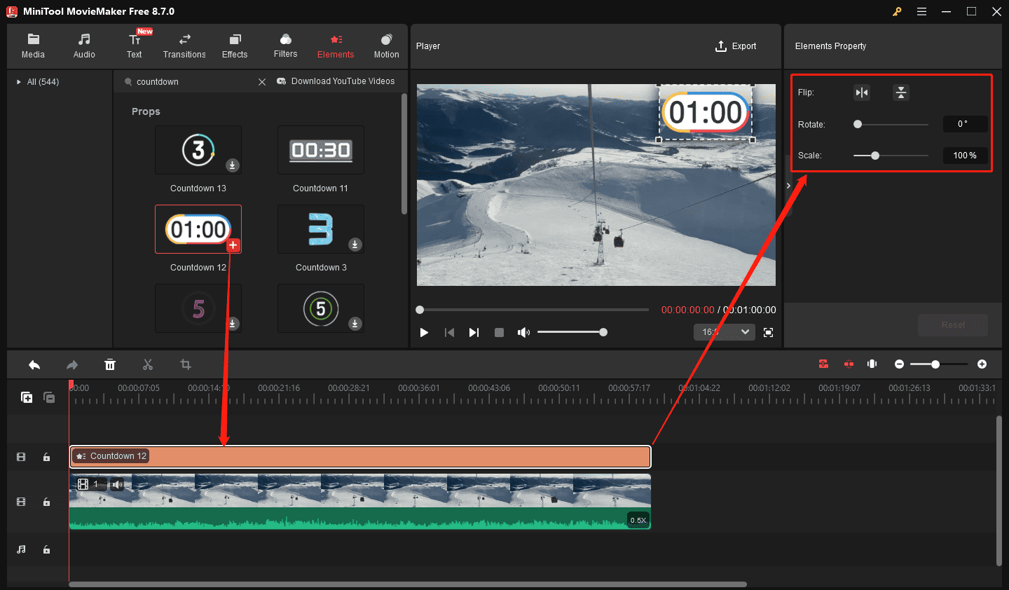Viewport: 1009px width, 590px height.
Task: Collapse the Elements Property panel
Action: point(788,186)
